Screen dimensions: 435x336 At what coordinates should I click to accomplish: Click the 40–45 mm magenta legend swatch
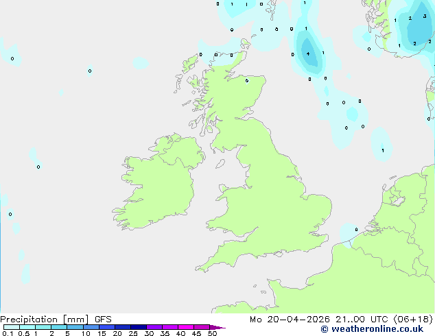point(186,327)
